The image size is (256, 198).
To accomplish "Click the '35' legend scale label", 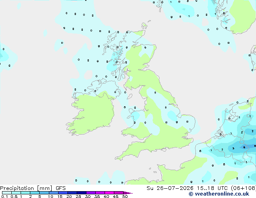I will 97,196.
